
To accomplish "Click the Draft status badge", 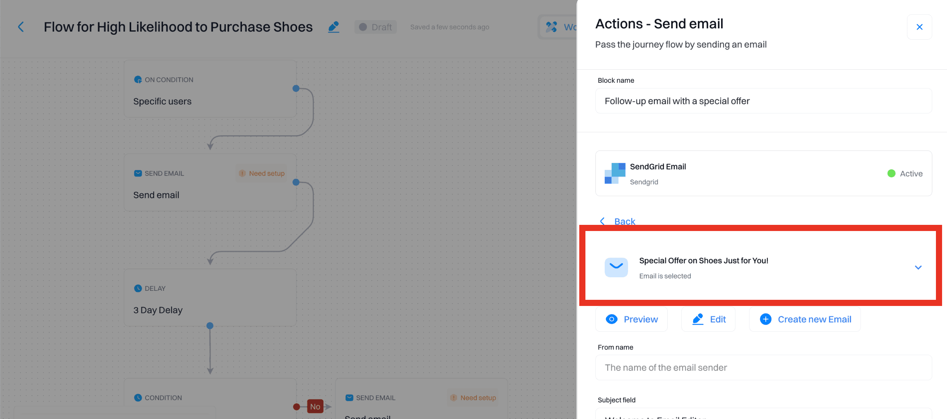I will (376, 27).
